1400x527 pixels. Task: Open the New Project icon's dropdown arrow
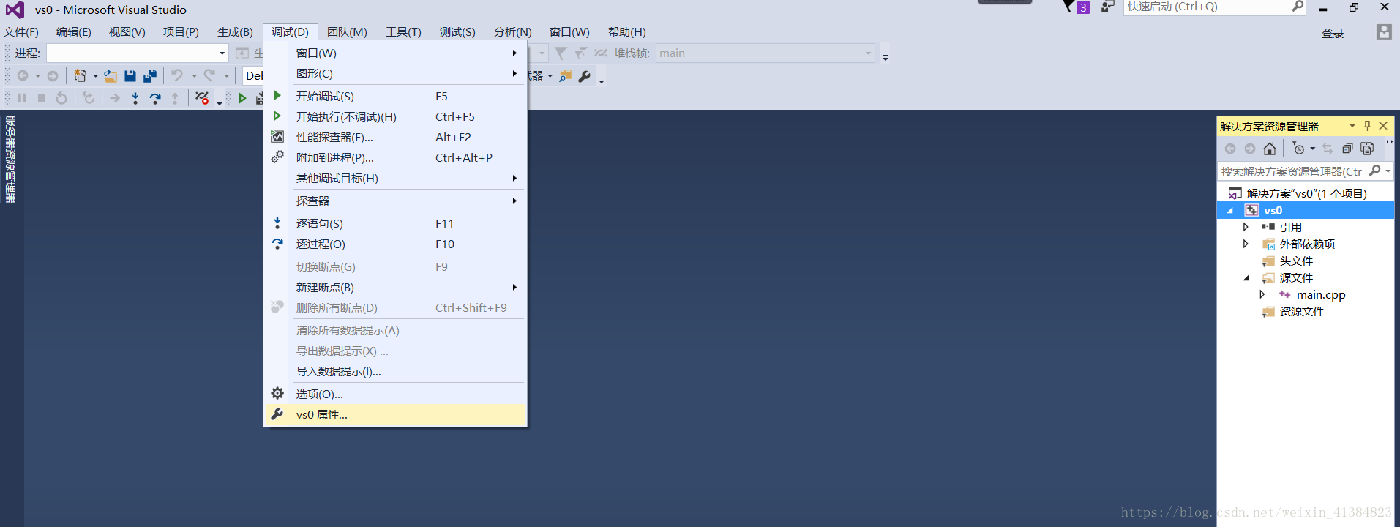click(95, 76)
